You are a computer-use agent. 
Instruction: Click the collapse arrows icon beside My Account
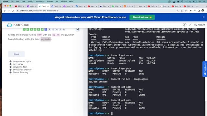tap(190, 25)
